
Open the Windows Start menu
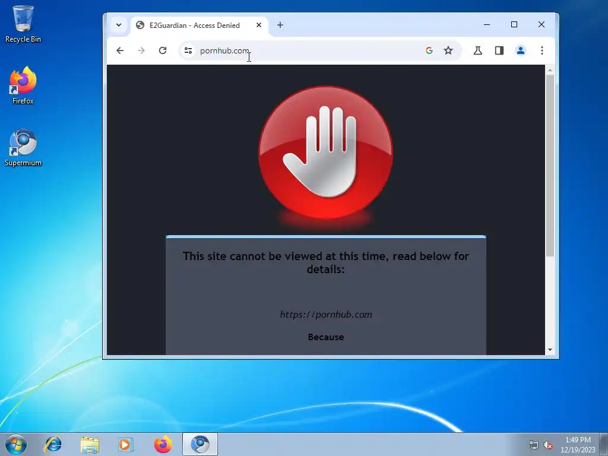[x=16, y=444]
